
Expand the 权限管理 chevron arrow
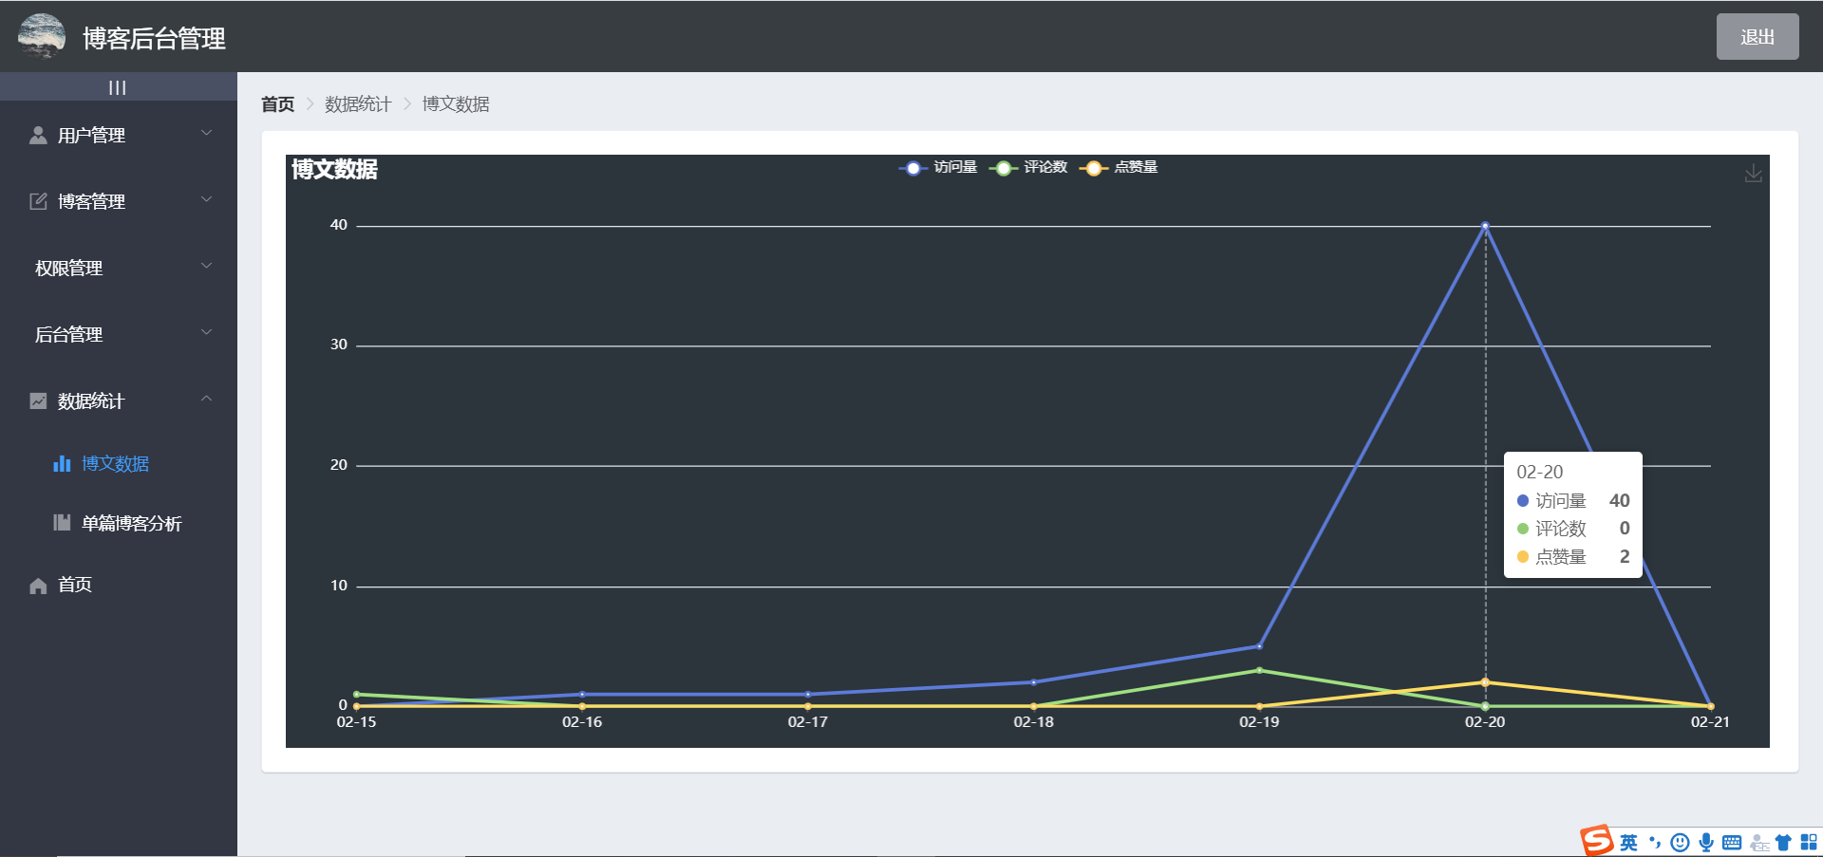point(206,267)
